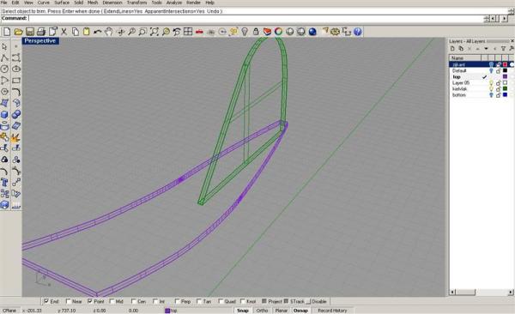The image size is (515, 314).
Task: Open the four-viewport layout icon
Action: click(x=188, y=32)
